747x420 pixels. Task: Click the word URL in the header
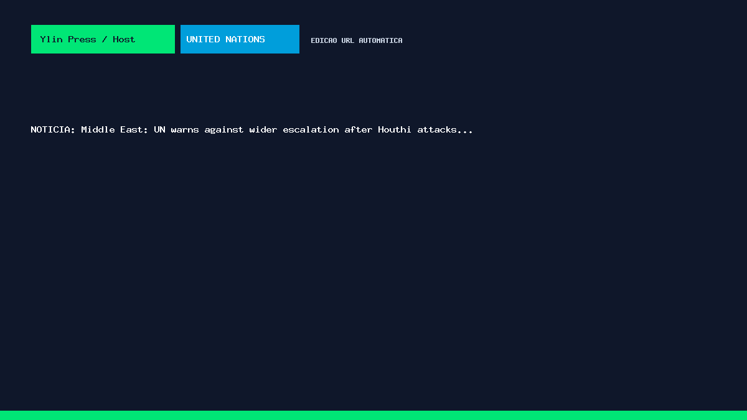pos(347,40)
